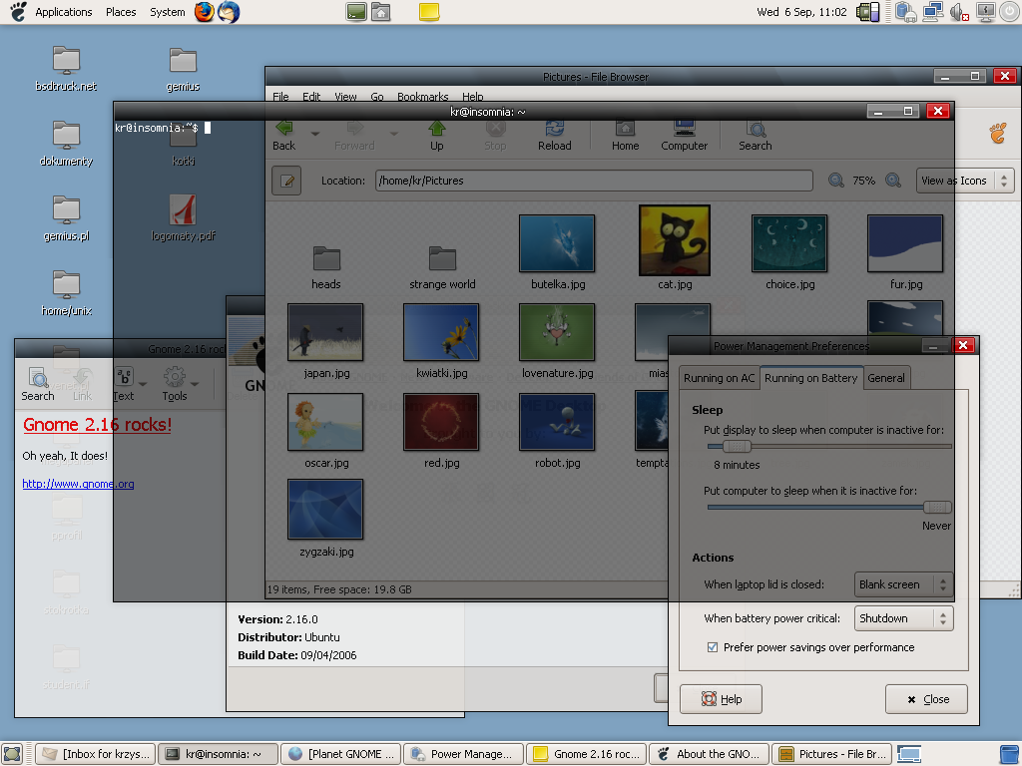Viewport: 1022px width, 766px height.
Task: Click Help in Power Management Preferences
Action: click(x=721, y=699)
